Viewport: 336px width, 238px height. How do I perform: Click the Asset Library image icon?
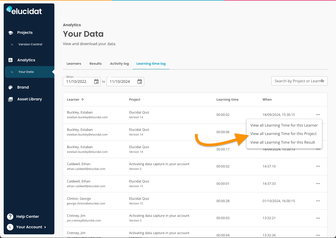(11, 99)
